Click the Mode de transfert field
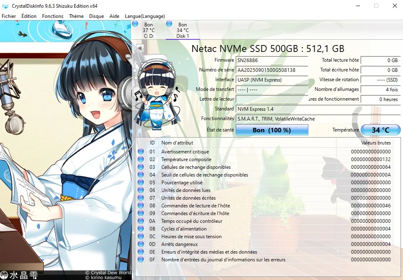 coord(272,90)
